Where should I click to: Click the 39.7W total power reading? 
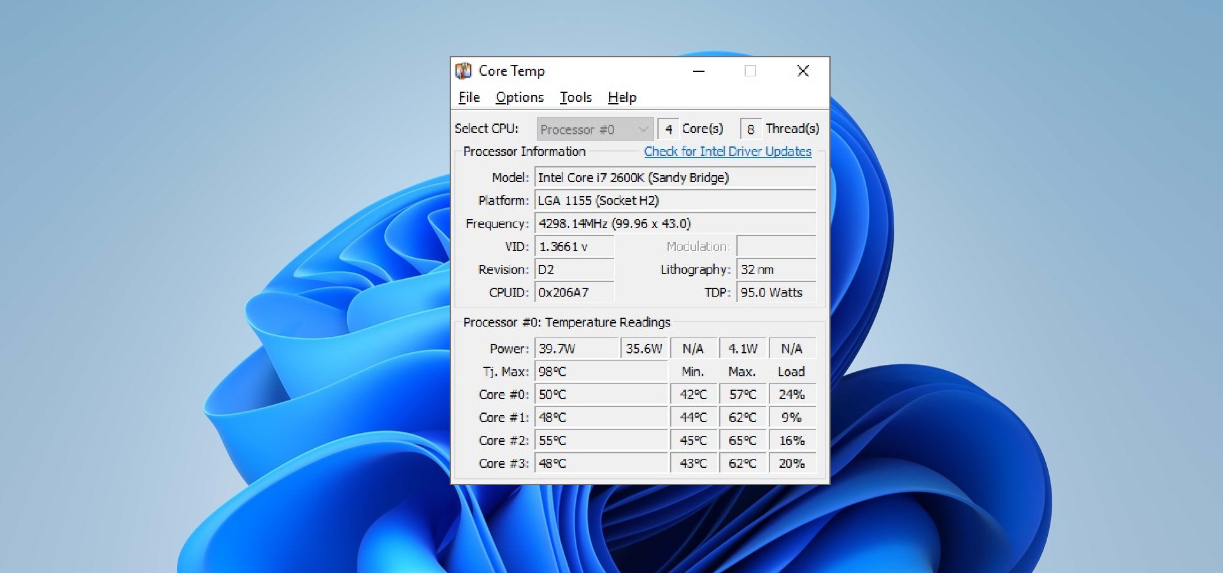tap(576, 349)
